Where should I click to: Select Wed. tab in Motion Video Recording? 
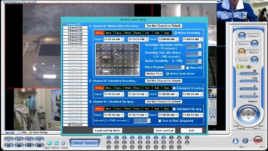(128, 33)
